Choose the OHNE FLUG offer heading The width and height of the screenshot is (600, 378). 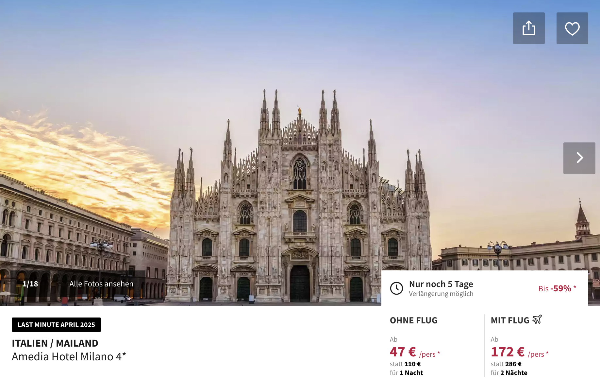[x=413, y=320]
